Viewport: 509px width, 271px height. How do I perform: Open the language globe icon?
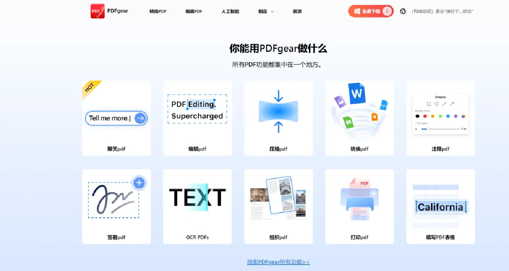(403, 11)
